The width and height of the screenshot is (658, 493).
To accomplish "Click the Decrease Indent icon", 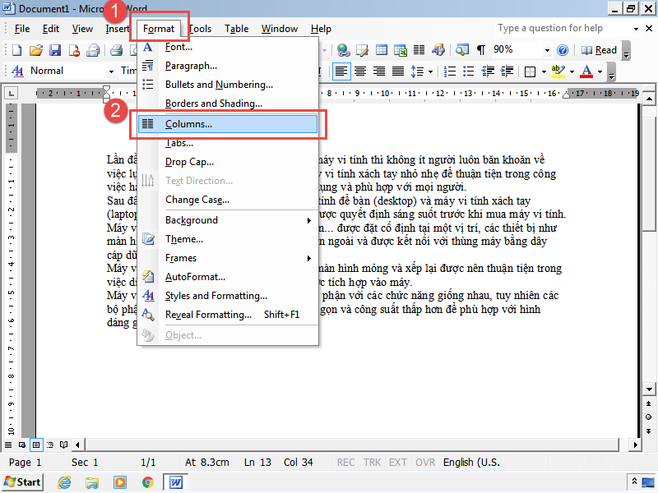I will pyautogui.click(x=488, y=71).
